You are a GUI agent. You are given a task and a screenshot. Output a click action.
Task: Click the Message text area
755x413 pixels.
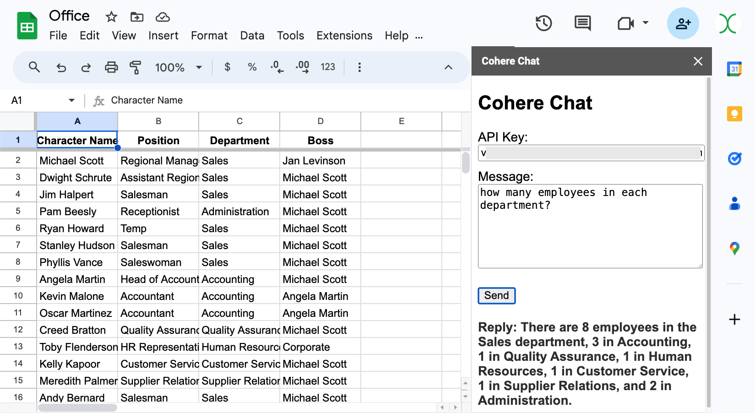590,226
